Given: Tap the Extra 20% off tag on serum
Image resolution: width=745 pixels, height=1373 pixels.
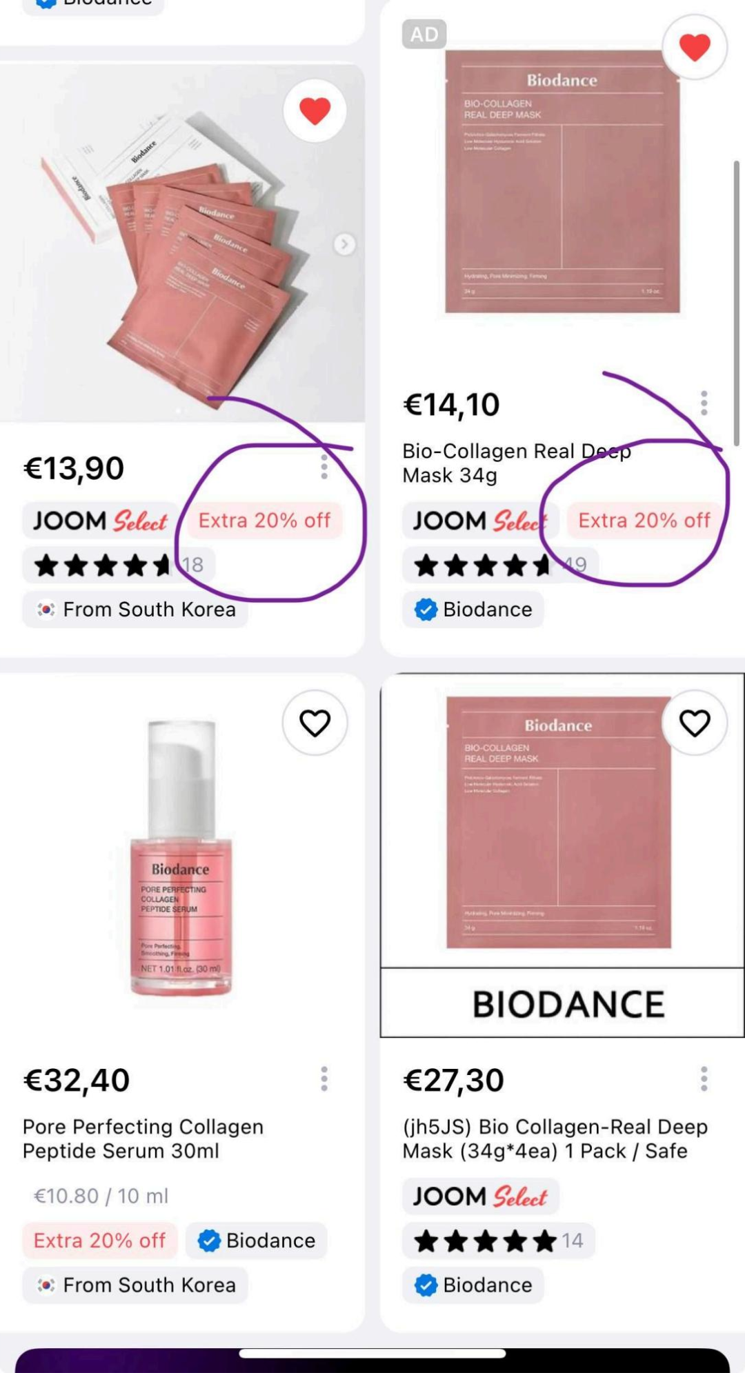Looking at the screenshot, I should pos(99,1240).
